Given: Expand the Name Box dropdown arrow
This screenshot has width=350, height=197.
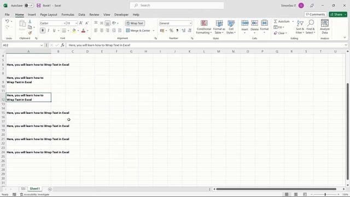Looking at the screenshot, I should [x=42, y=45].
